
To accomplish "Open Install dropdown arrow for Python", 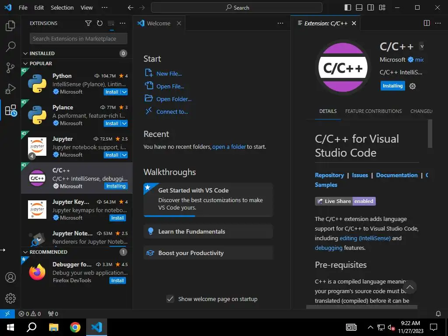I will point(124,92).
